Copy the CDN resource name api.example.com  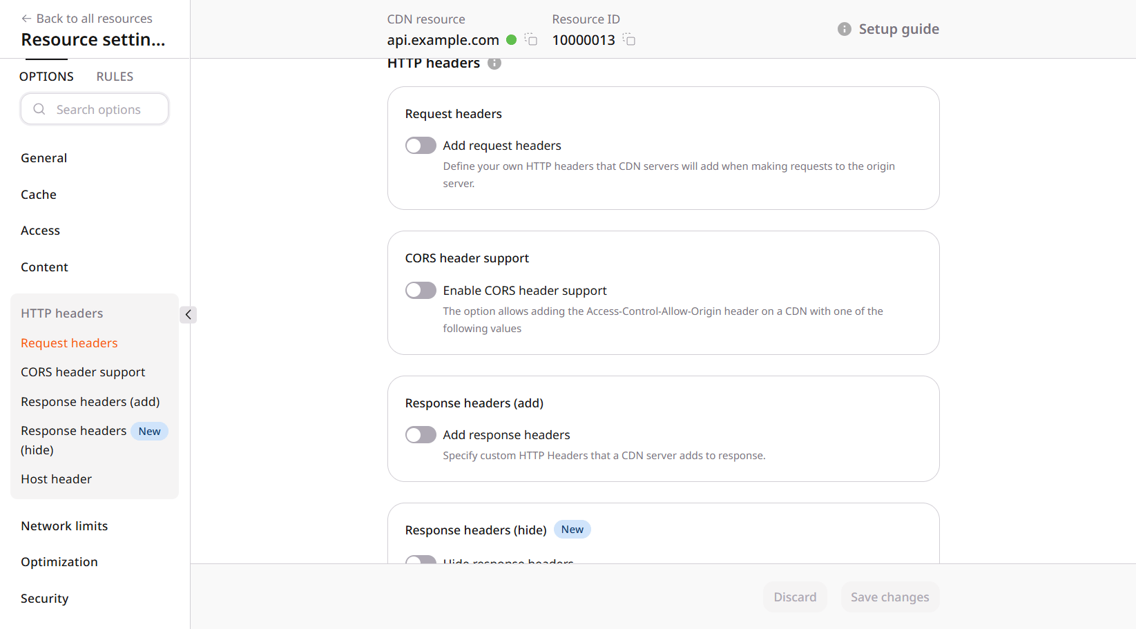click(531, 39)
